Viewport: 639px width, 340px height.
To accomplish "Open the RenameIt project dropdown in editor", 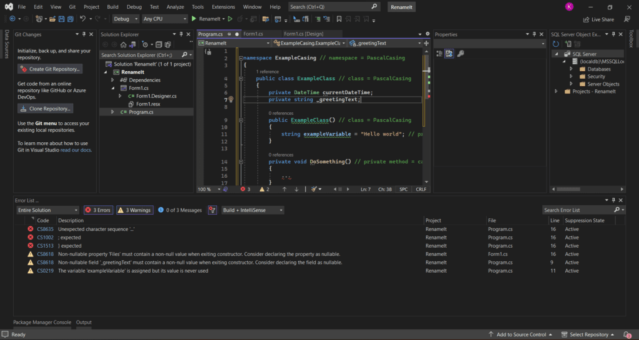I will tap(234, 43).
